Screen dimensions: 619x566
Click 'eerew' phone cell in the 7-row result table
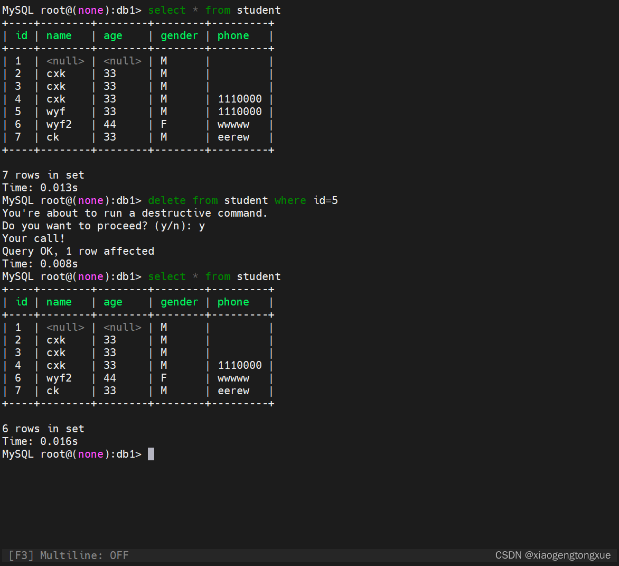coord(233,137)
